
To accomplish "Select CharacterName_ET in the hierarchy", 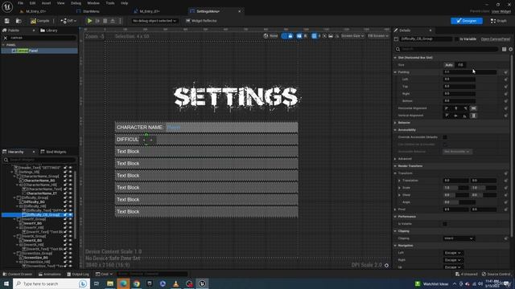I will (42, 193).
